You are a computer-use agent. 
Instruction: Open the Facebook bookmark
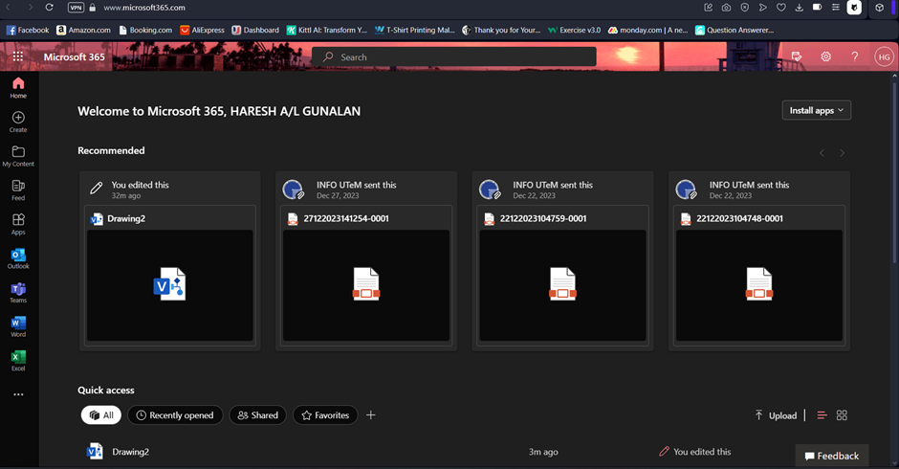tap(28, 30)
